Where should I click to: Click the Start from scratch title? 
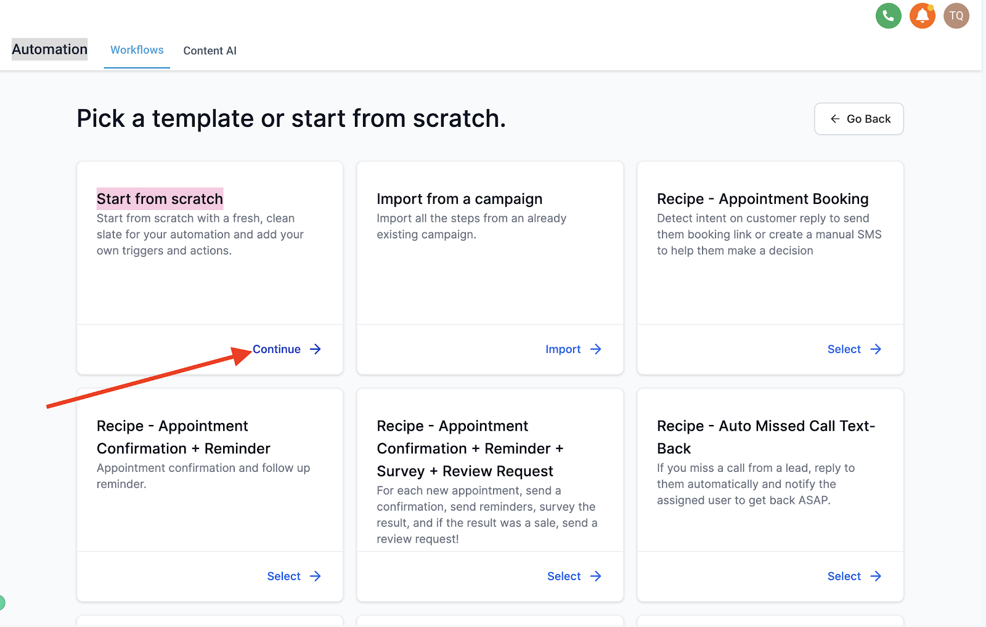[x=160, y=199]
